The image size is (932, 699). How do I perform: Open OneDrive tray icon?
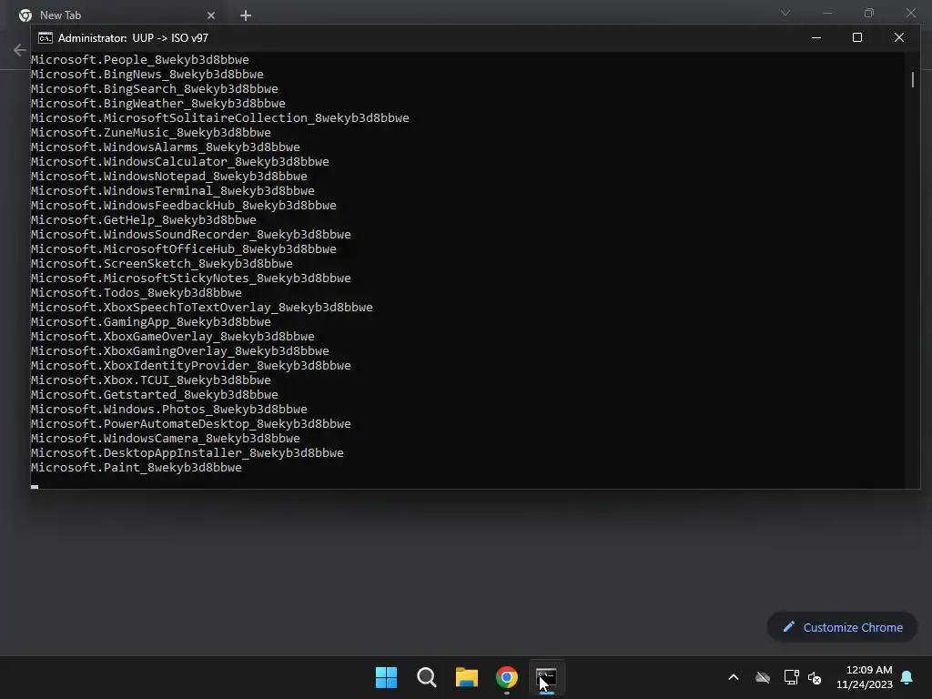[x=763, y=677]
